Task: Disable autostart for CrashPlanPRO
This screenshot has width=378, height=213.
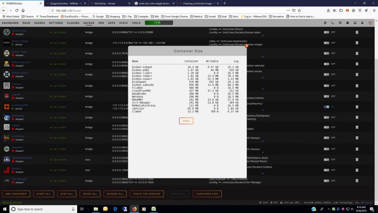Action: 327,107
